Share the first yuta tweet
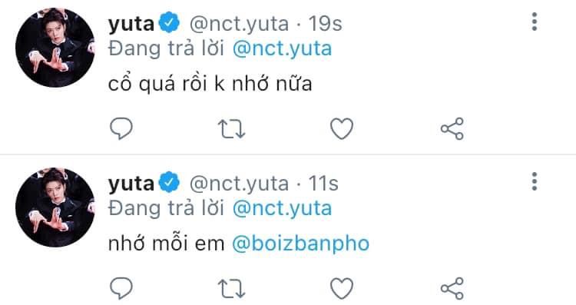 click(x=452, y=128)
